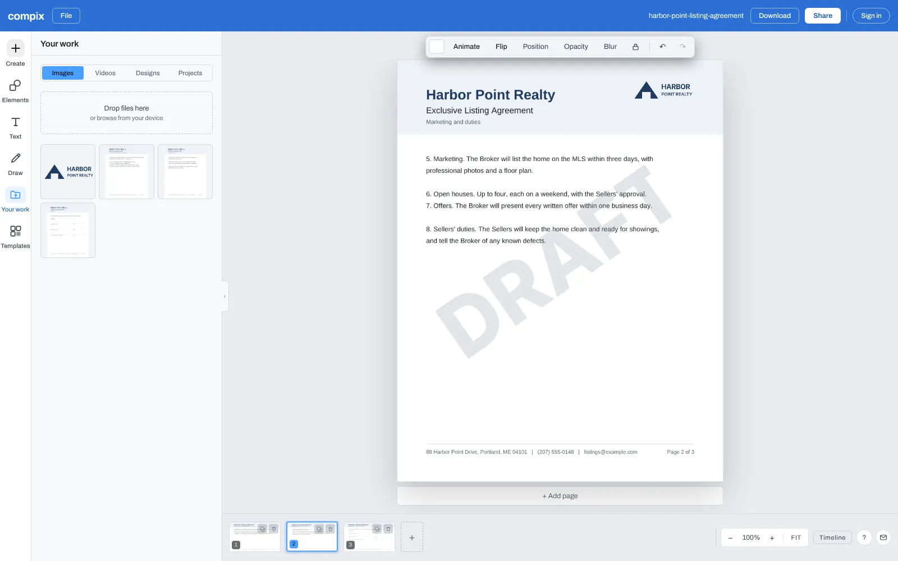The height and width of the screenshot is (561, 898).
Task: Activate the Draw pencil tool
Action: pos(15,163)
